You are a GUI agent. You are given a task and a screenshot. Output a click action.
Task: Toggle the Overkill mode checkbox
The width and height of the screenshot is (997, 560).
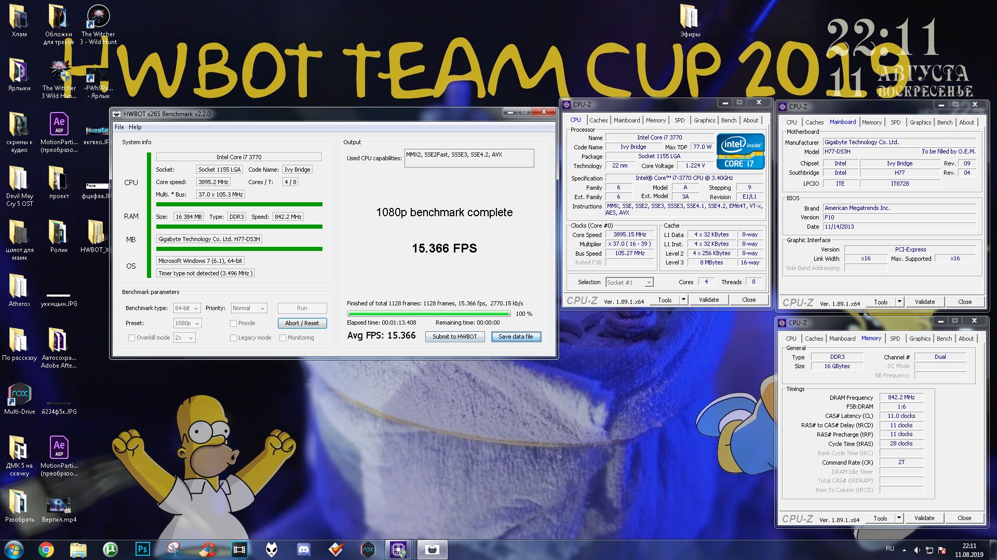[x=131, y=338]
